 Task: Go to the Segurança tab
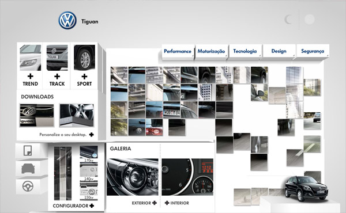click(313, 51)
